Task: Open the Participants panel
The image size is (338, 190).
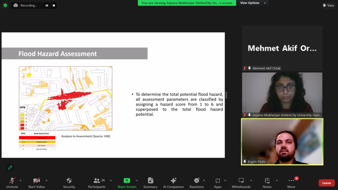Action: pos(97,182)
